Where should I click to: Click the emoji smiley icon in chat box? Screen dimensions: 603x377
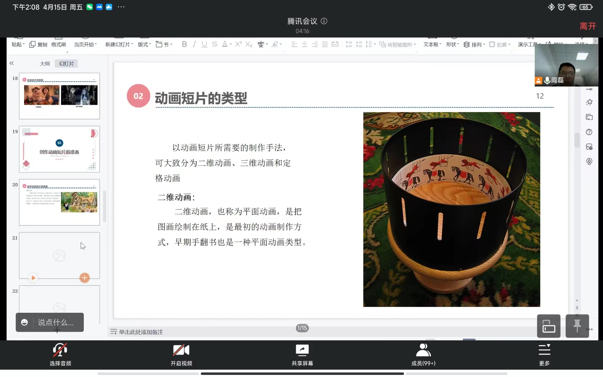pos(24,322)
